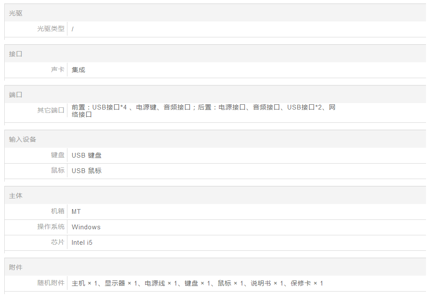
Task: Select the 鼠标 row label on the left
Action: click(x=58, y=170)
